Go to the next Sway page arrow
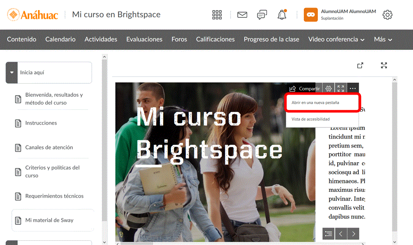Image resolution: width=413 pixels, height=245 pixels. [353, 234]
